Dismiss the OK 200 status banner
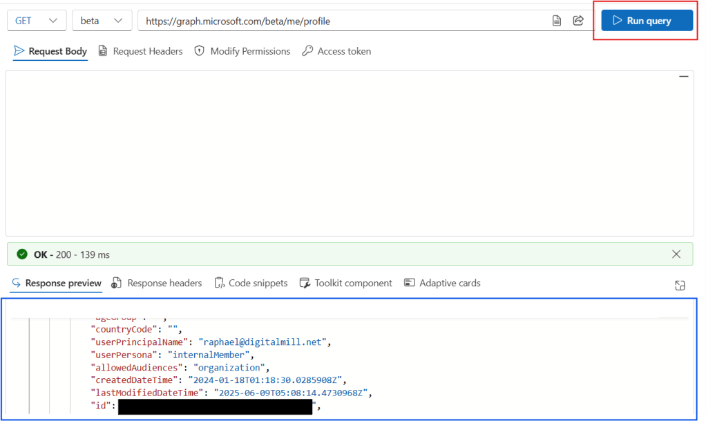This screenshot has height=421, width=706. click(x=676, y=254)
